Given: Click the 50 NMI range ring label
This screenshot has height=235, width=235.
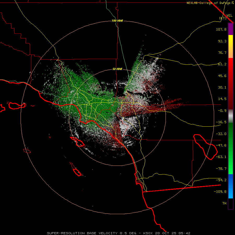Looking at the screenshot, I should [x=117, y=69].
